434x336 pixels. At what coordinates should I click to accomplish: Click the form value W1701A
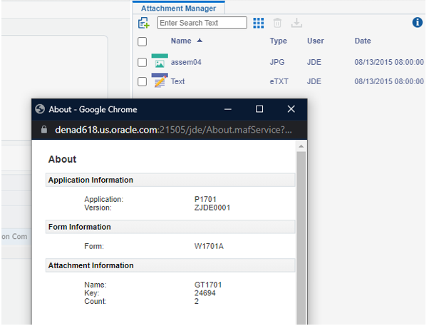(x=209, y=246)
